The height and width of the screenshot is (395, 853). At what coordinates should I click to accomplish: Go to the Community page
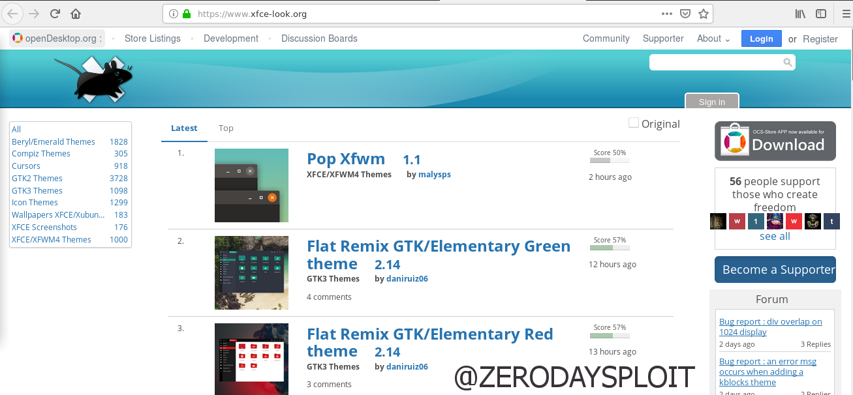pos(606,38)
